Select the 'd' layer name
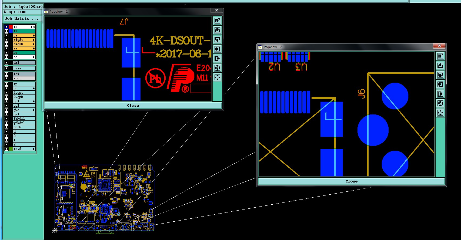The width and height of the screenshot is (461, 240). pos(24,131)
